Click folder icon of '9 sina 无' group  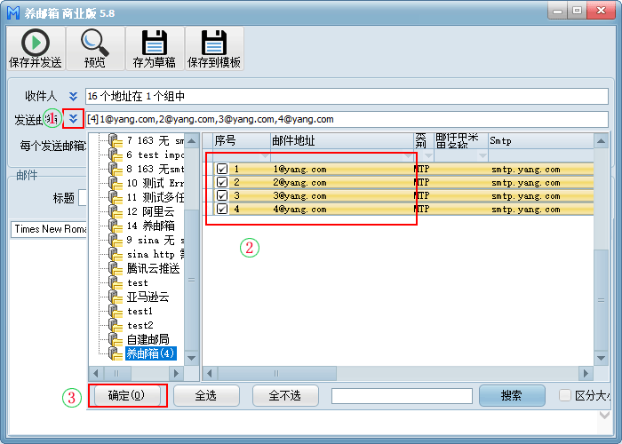point(116,241)
